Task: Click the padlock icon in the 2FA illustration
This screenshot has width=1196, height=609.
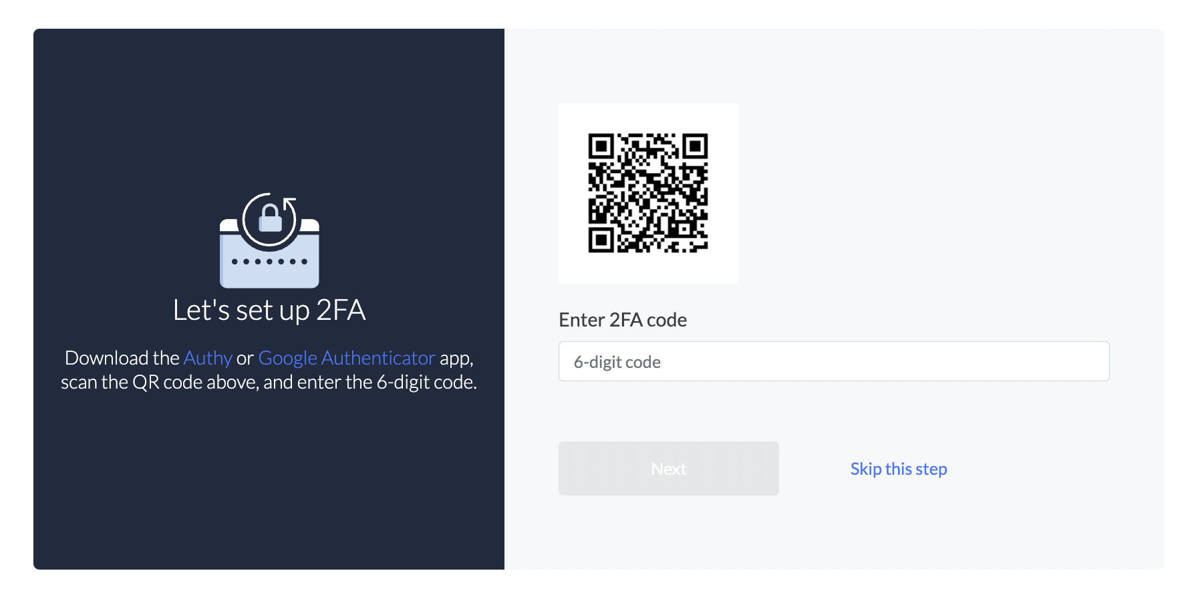Action: 270,218
